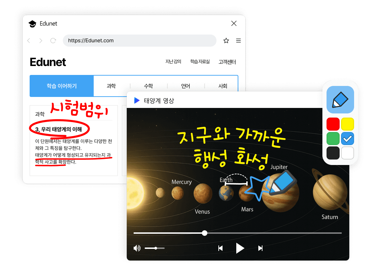Image resolution: width=372 pixels, height=275 pixels.
Task: Click the mute speaker icon in the video player
Action: [x=137, y=248]
